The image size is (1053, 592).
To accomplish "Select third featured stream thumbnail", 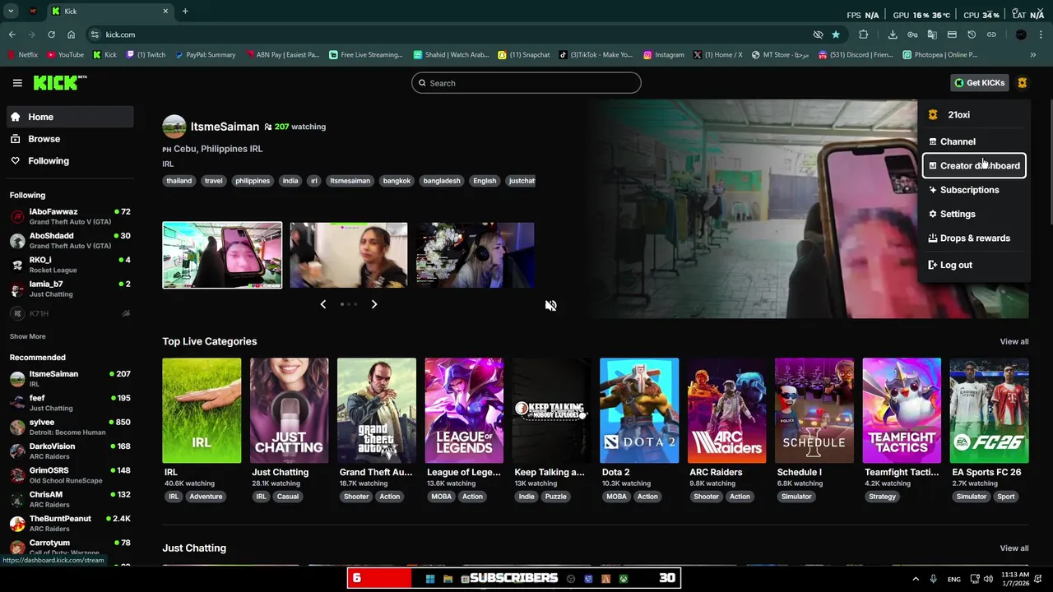I will (x=475, y=255).
